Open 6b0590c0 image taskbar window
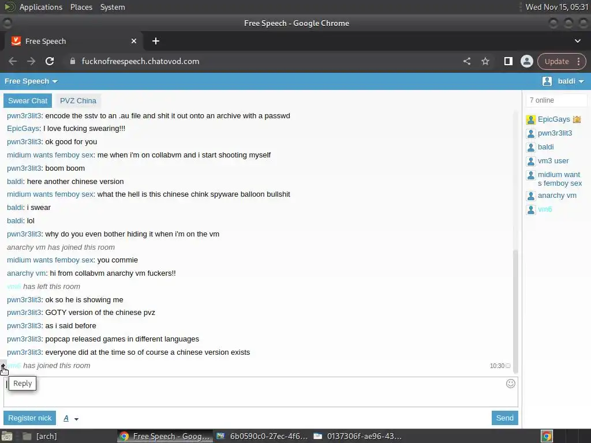The image size is (591, 443). 261,436
